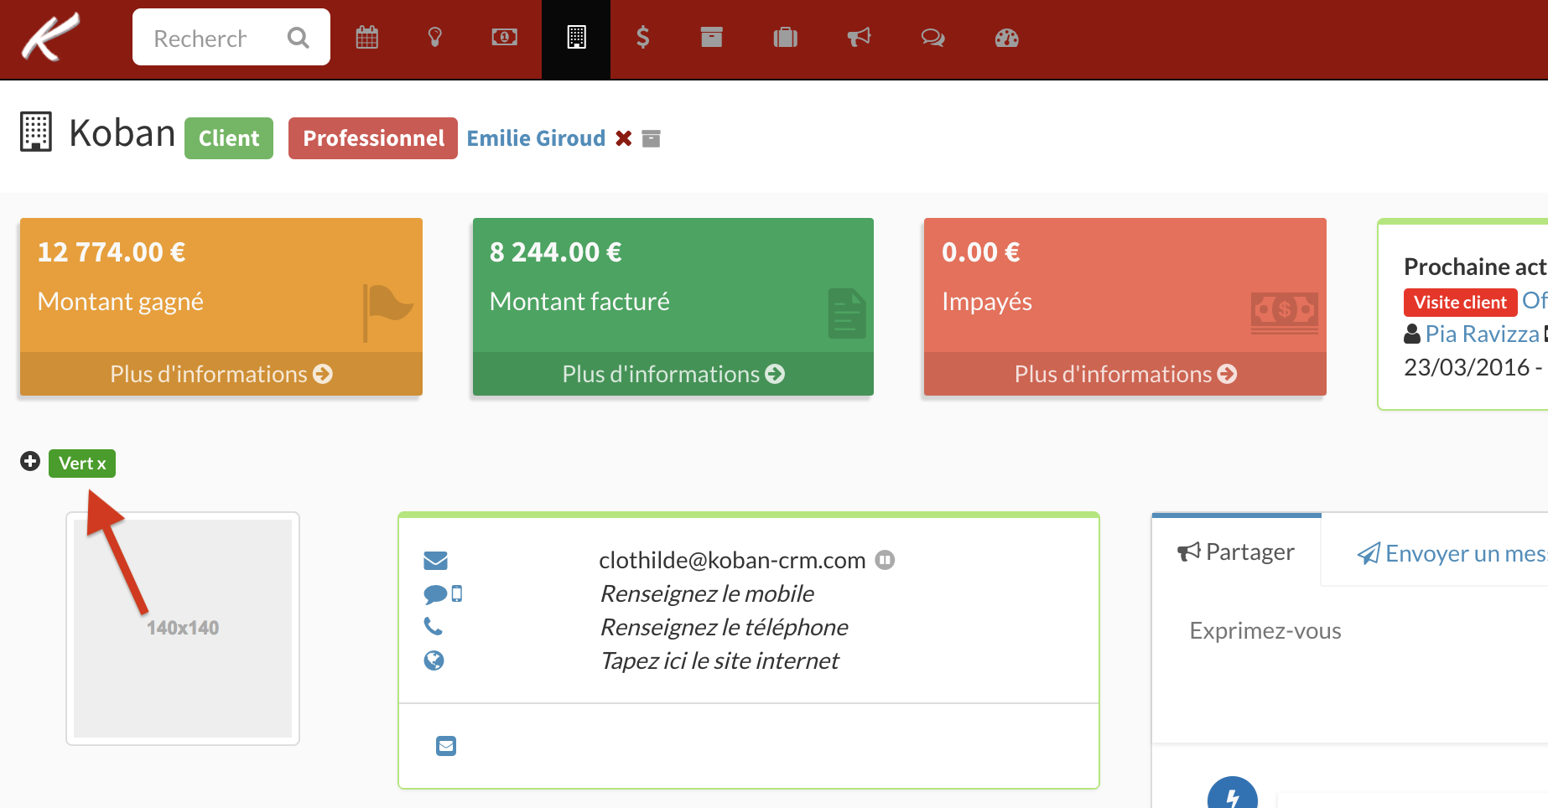Click the 23/03/2016 action date

[1467, 367]
